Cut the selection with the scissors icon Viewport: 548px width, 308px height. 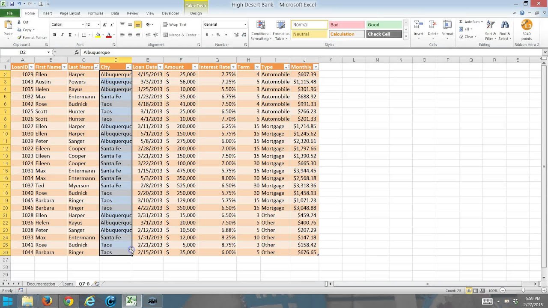point(19,22)
